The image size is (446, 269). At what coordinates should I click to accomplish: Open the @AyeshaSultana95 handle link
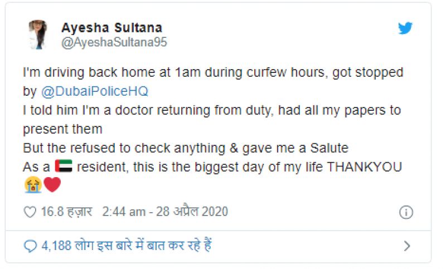pos(114,43)
